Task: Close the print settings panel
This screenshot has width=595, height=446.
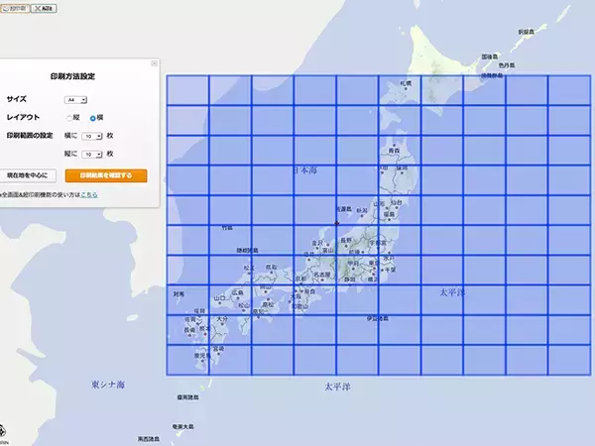Action: [x=154, y=63]
